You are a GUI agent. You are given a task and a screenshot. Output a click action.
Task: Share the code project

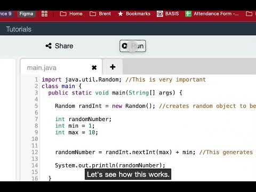[x=59, y=46]
